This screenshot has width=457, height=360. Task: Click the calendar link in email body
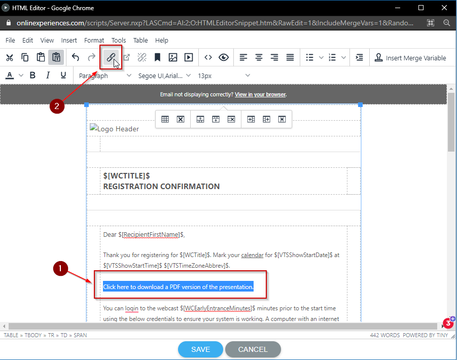[x=252, y=255]
